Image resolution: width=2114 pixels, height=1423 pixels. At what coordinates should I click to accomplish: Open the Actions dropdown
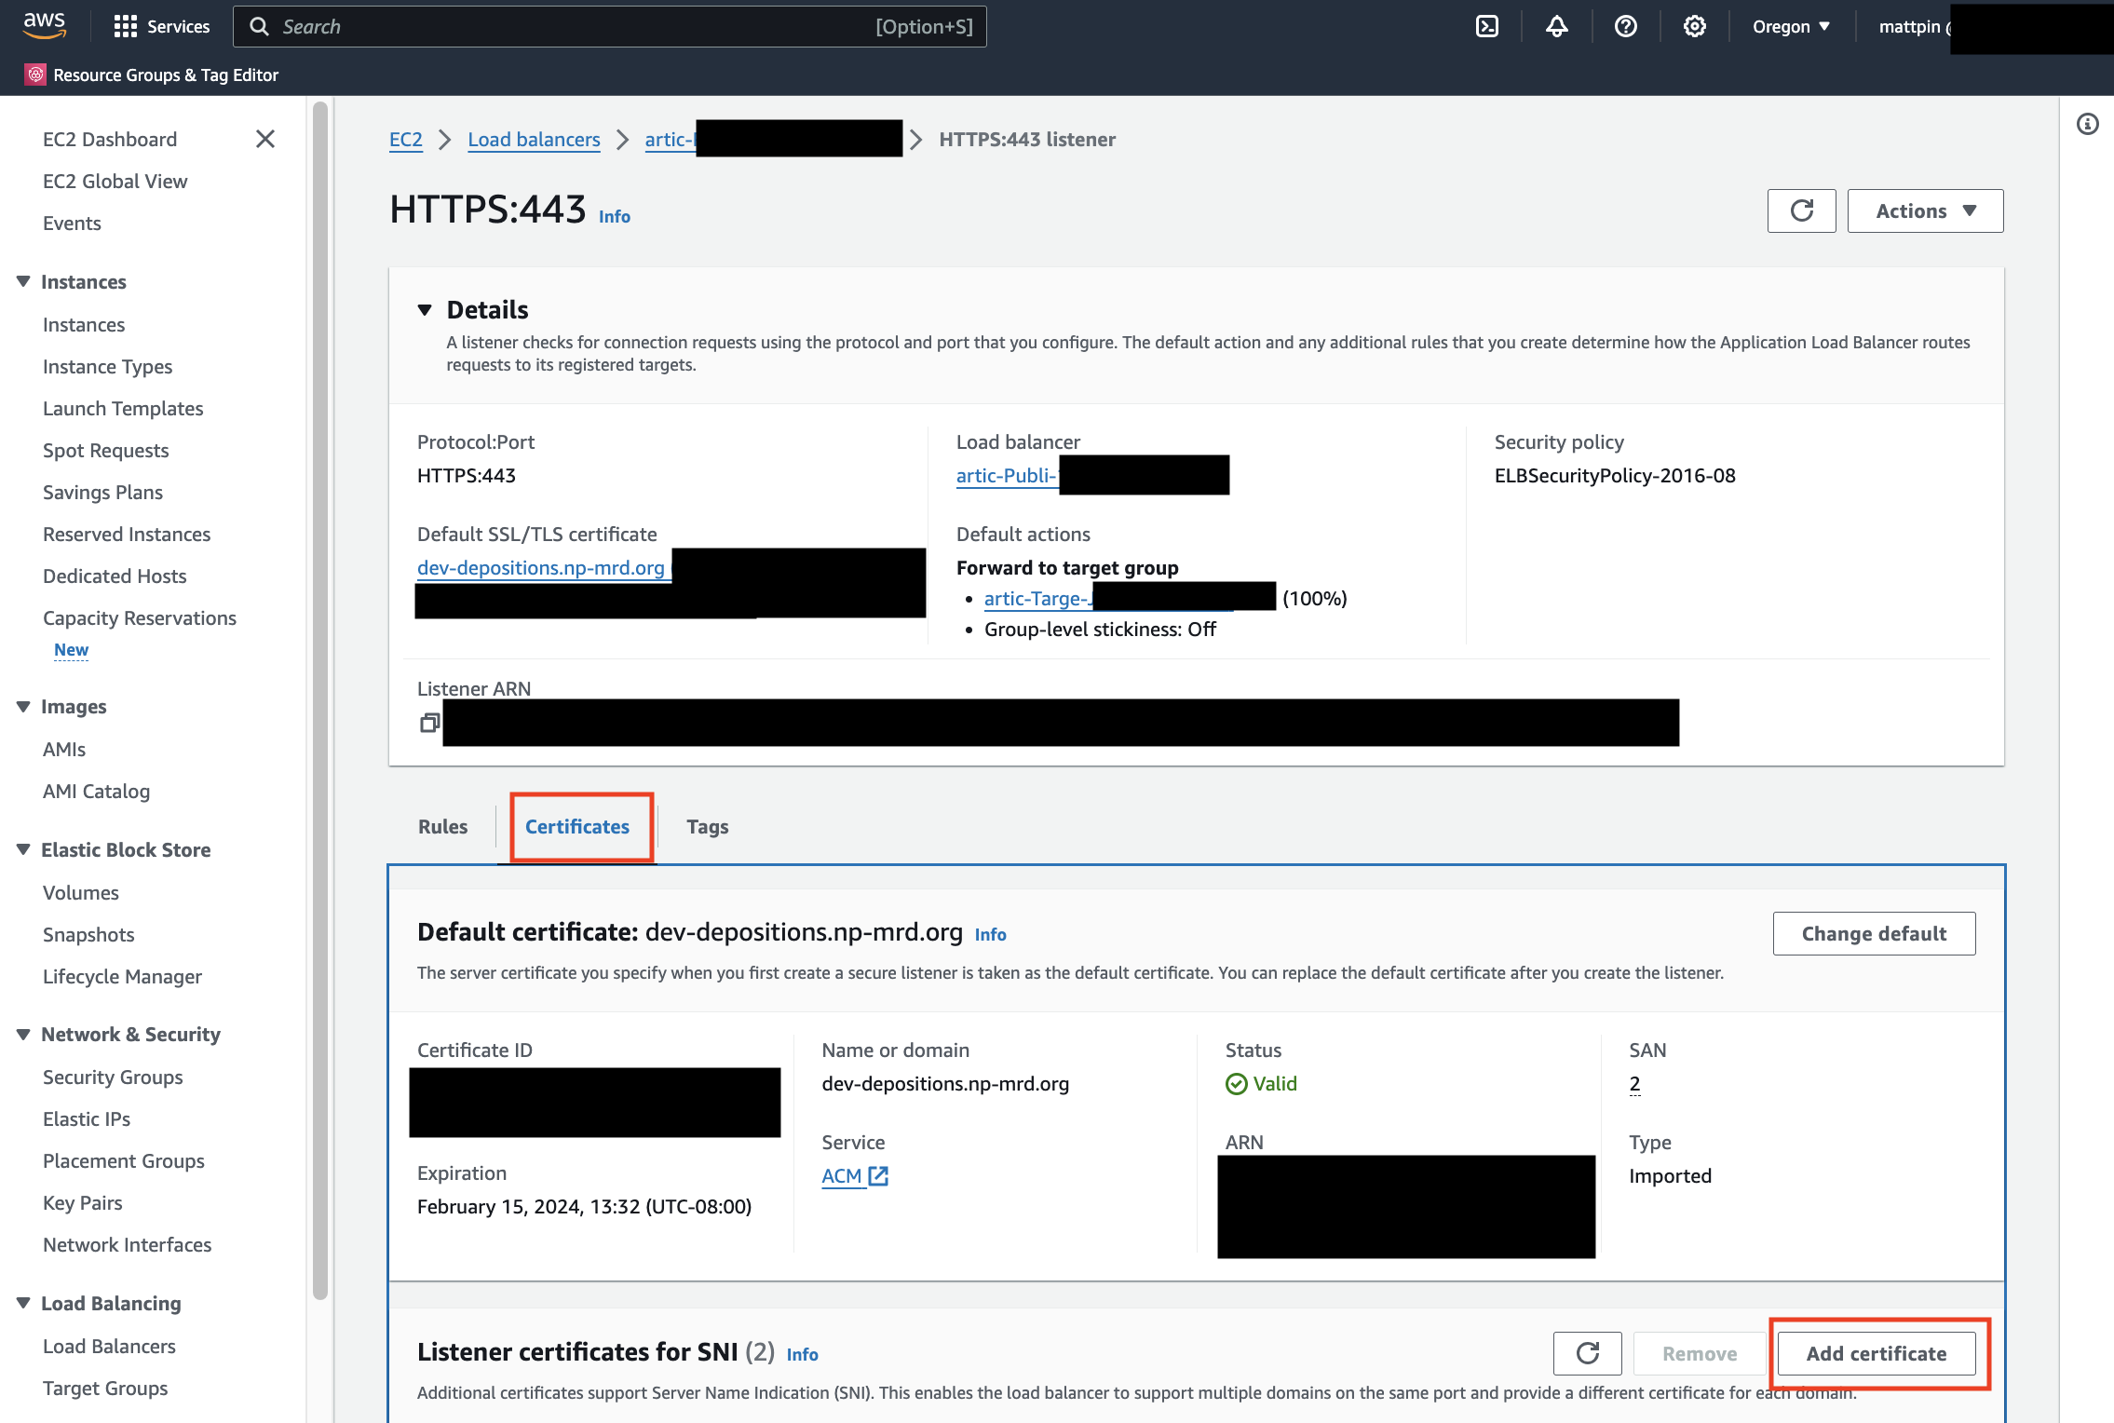[1924, 210]
